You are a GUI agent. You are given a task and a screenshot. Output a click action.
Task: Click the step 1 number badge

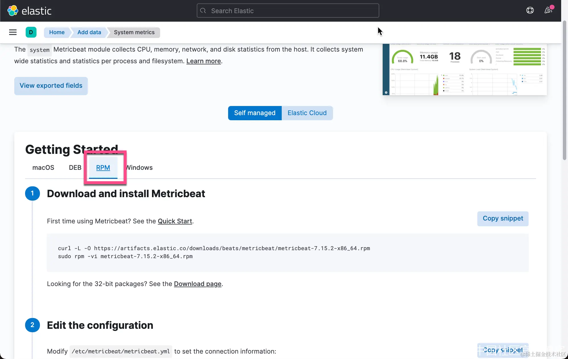pos(32,193)
